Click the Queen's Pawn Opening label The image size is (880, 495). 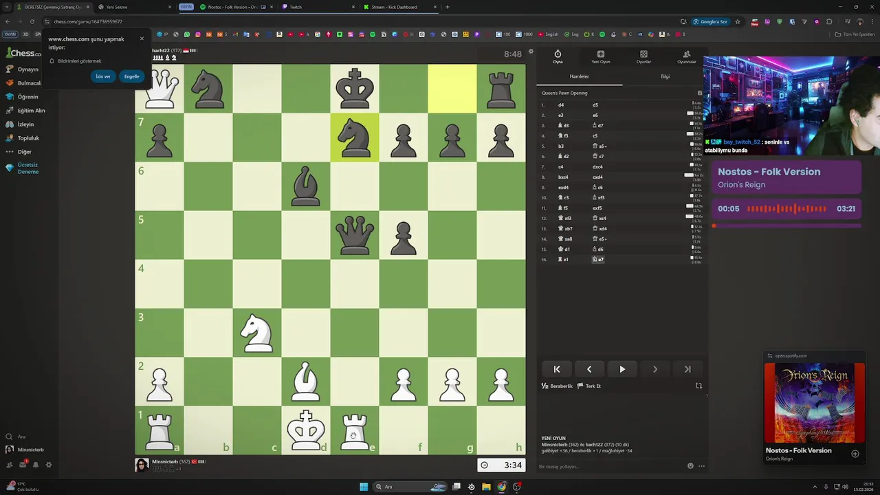[564, 93]
